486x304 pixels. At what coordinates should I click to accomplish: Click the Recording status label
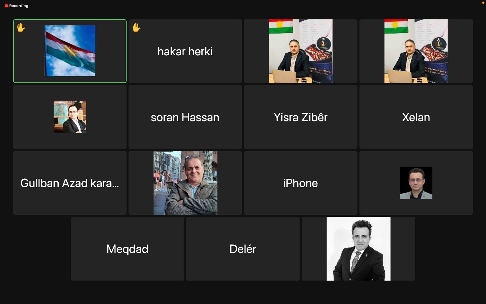click(19, 6)
